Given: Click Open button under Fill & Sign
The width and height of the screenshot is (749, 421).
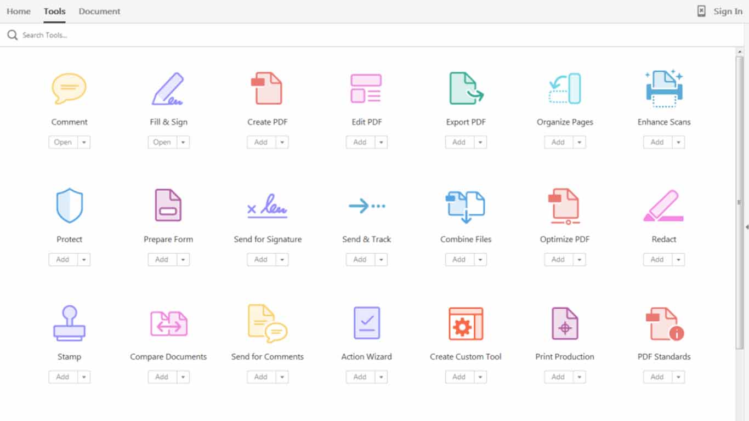Looking at the screenshot, I should pos(162,143).
